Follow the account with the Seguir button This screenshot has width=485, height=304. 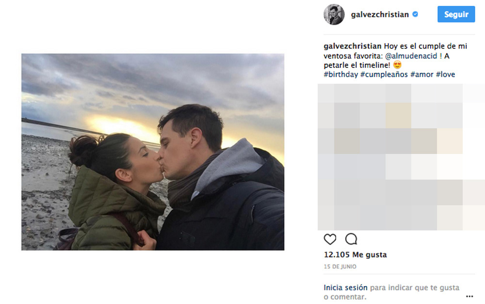pyautogui.click(x=456, y=14)
